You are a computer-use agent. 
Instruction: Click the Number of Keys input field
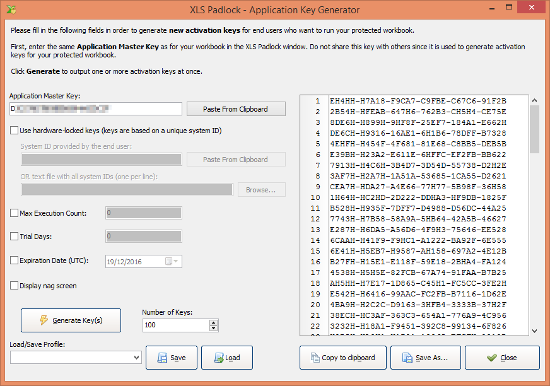coord(175,325)
